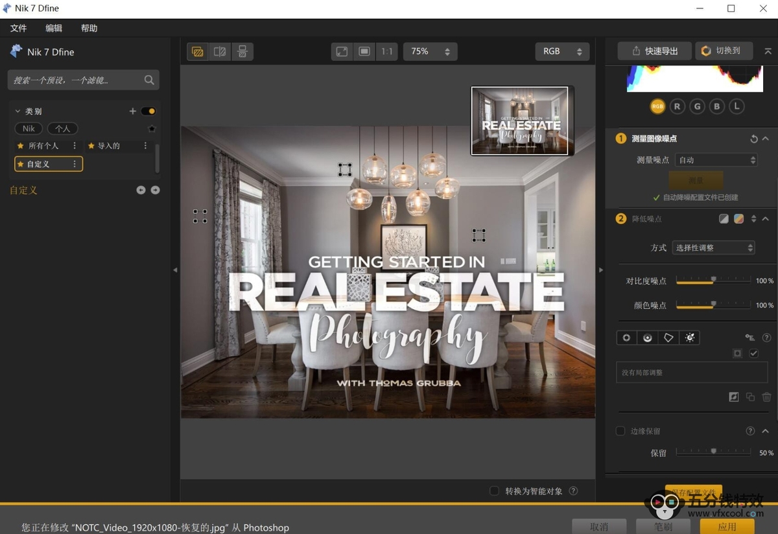
Task: Click the fill view icon
Action: (364, 52)
